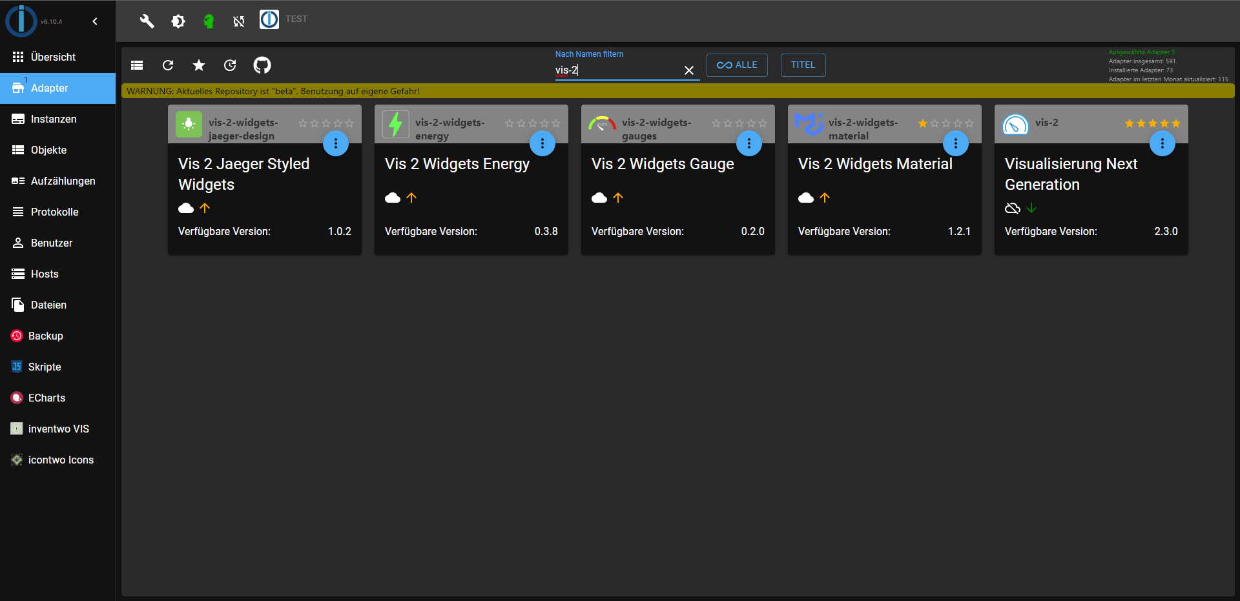Open icontwo Icons in the sidebar

(58, 460)
